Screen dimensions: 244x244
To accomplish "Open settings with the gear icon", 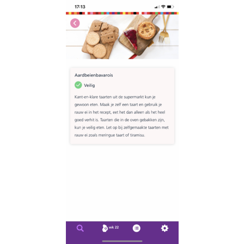I will point(164,228).
